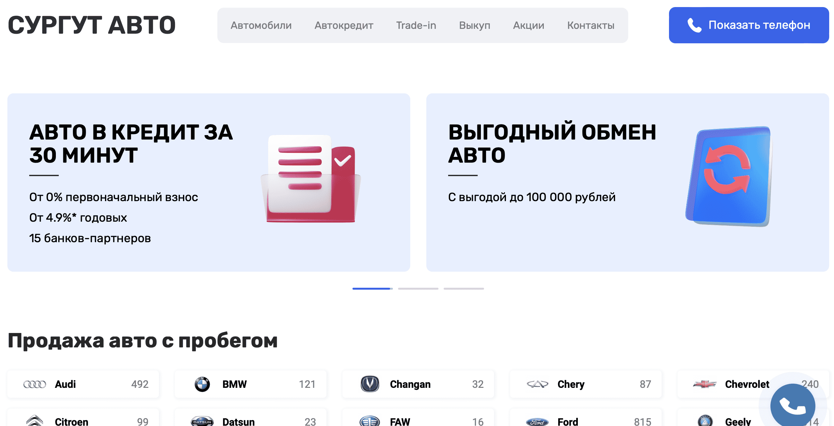Click the FAW brand emblem

pos(371,421)
